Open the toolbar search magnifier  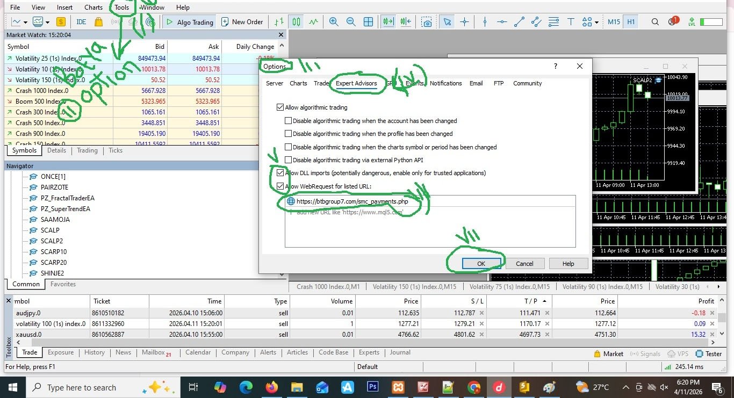coord(655,22)
